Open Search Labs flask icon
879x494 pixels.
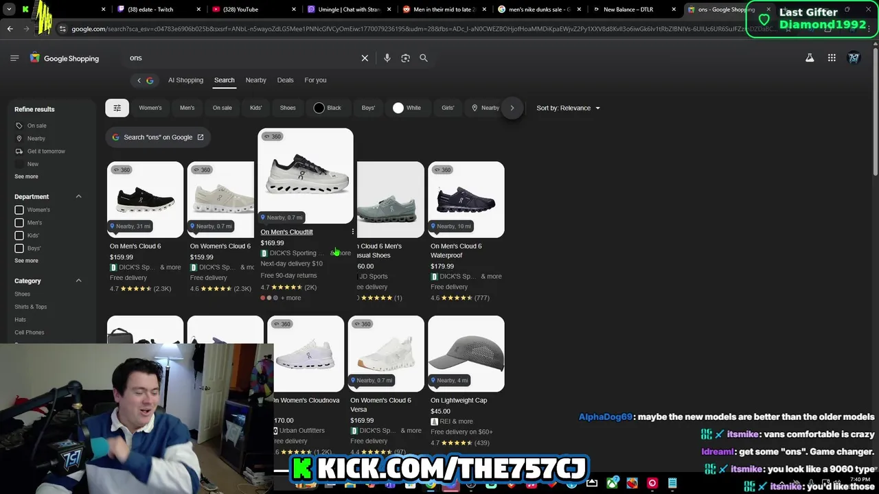[810, 58]
